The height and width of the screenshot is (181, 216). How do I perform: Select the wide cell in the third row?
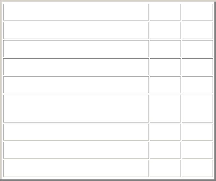[76, 48]
